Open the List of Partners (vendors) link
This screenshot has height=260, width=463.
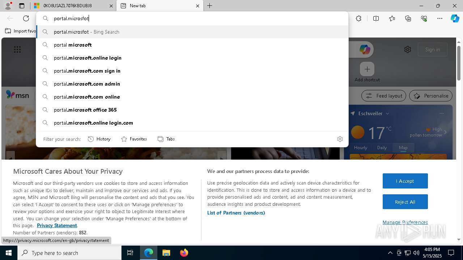[x=236, y=213]
